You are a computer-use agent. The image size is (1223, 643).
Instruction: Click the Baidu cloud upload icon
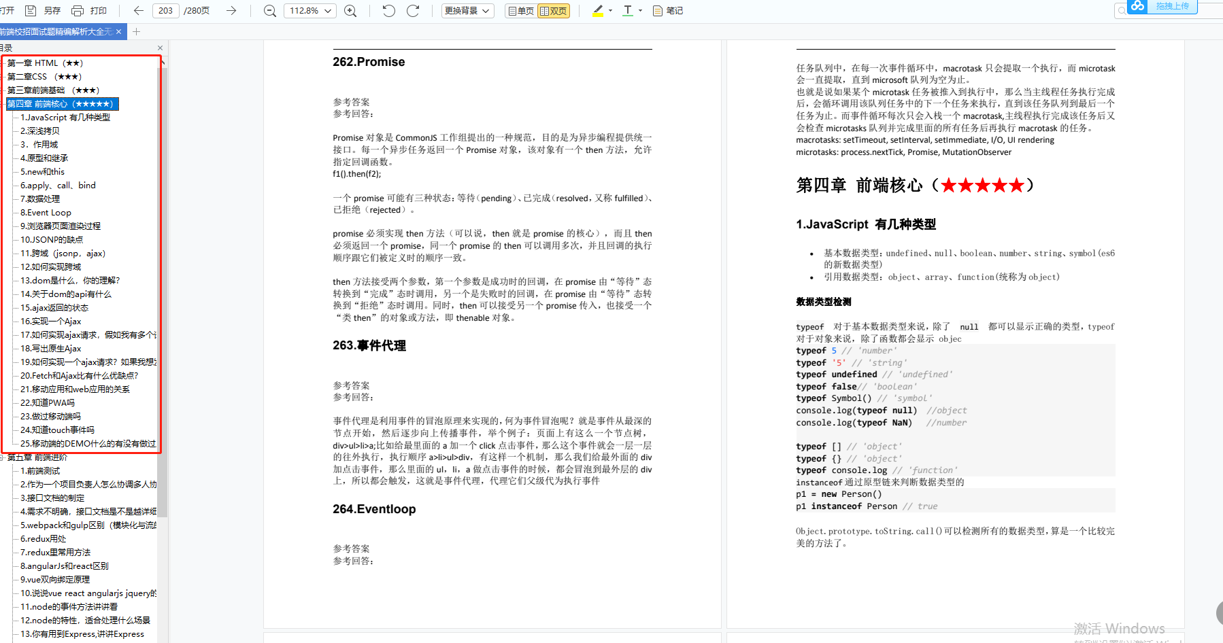point(1138,6)
